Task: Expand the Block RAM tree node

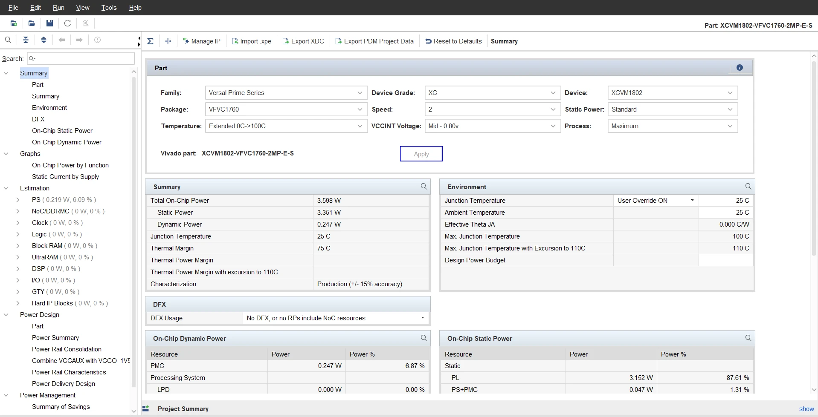Action: [x=17, y=246]
